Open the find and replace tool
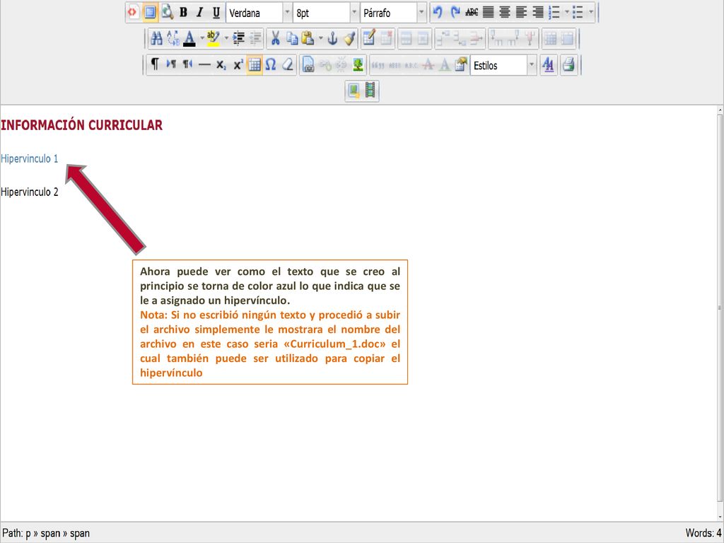Image resolution: width=724 pixels, height=543 pixels. pyautogui.click(x=173, y=39)
